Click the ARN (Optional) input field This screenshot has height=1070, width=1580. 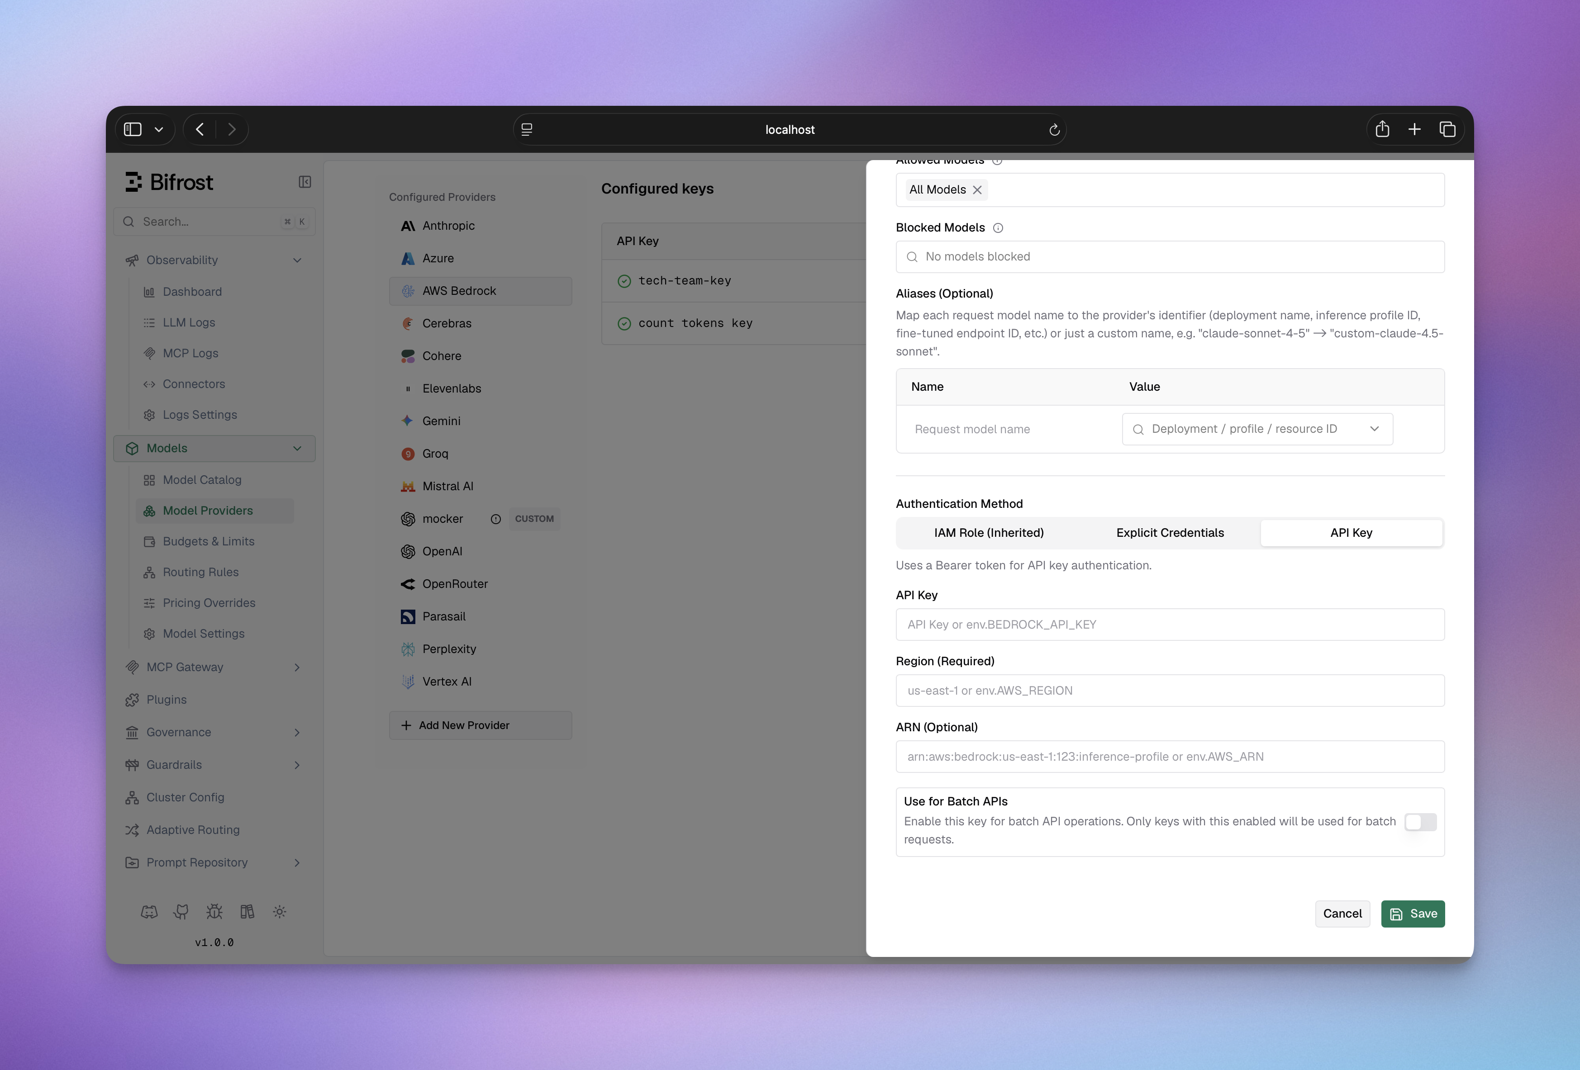click(x=1170, y=756)
